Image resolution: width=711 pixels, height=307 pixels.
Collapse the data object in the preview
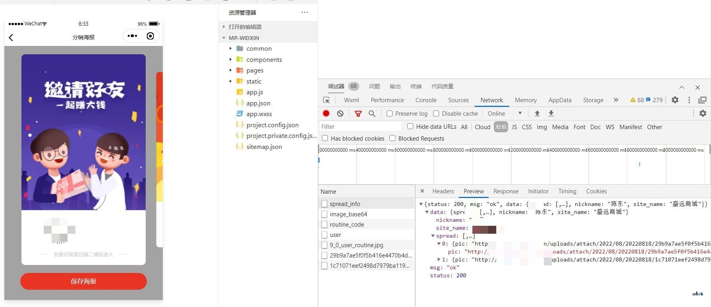(427, 212)
